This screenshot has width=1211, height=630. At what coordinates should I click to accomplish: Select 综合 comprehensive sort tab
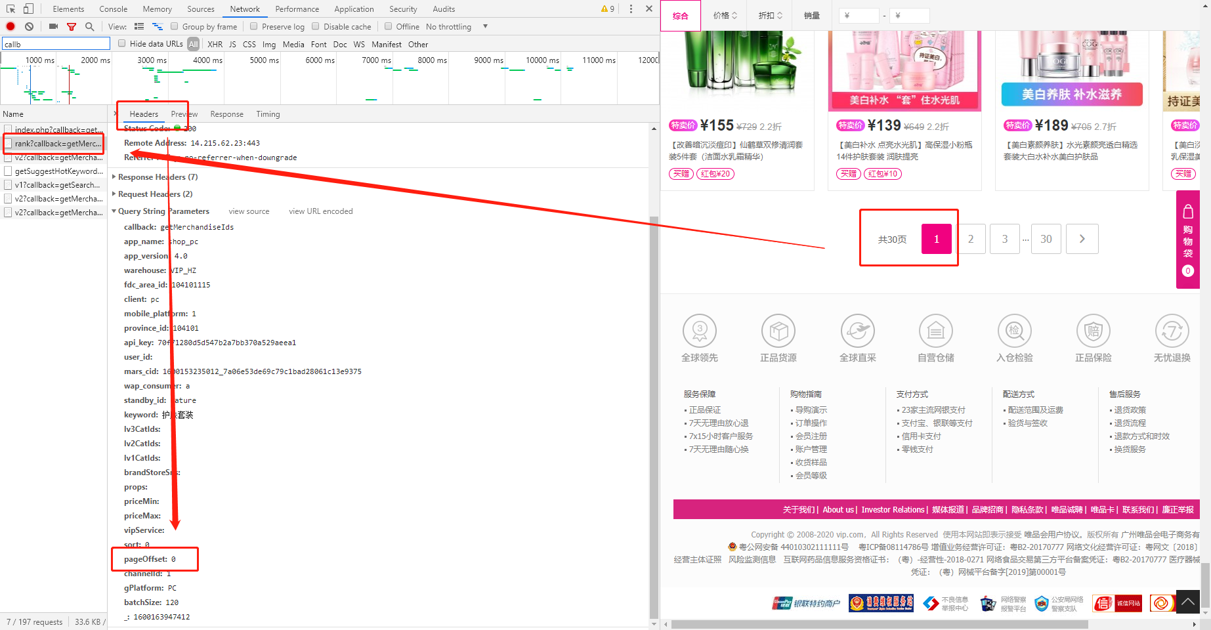(681, 16)
